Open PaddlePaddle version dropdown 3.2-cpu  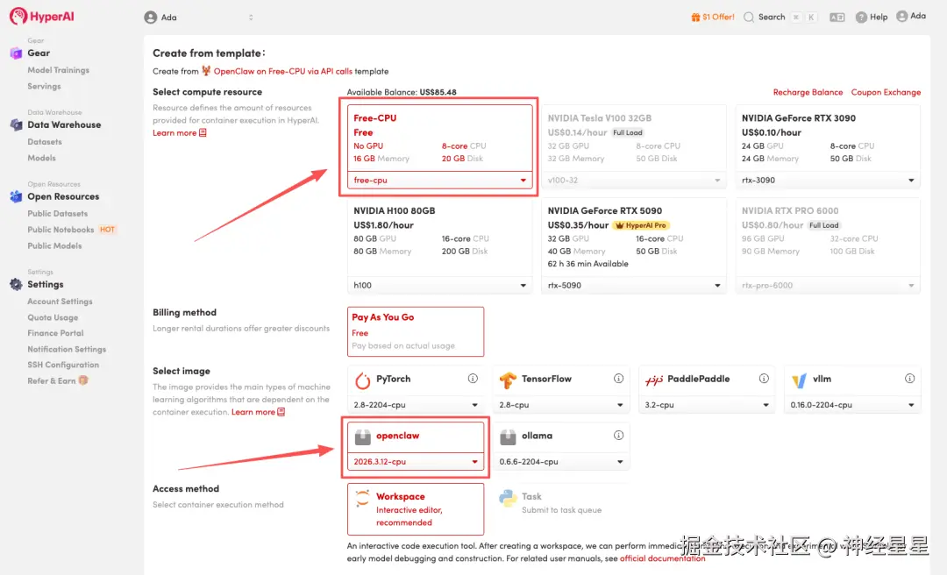tap(707, 405)
